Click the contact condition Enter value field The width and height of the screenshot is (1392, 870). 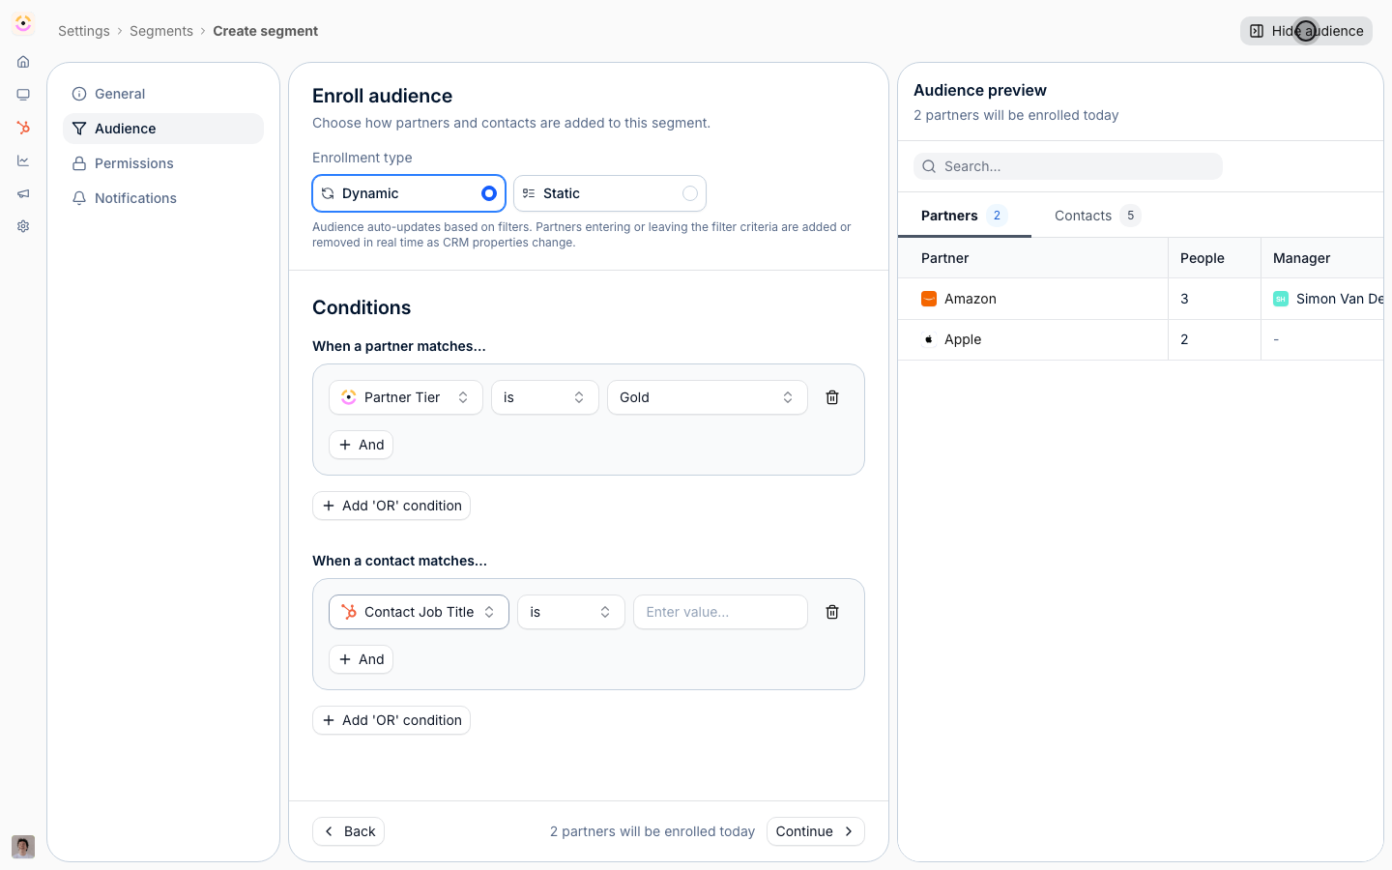[x=720, y=612]
